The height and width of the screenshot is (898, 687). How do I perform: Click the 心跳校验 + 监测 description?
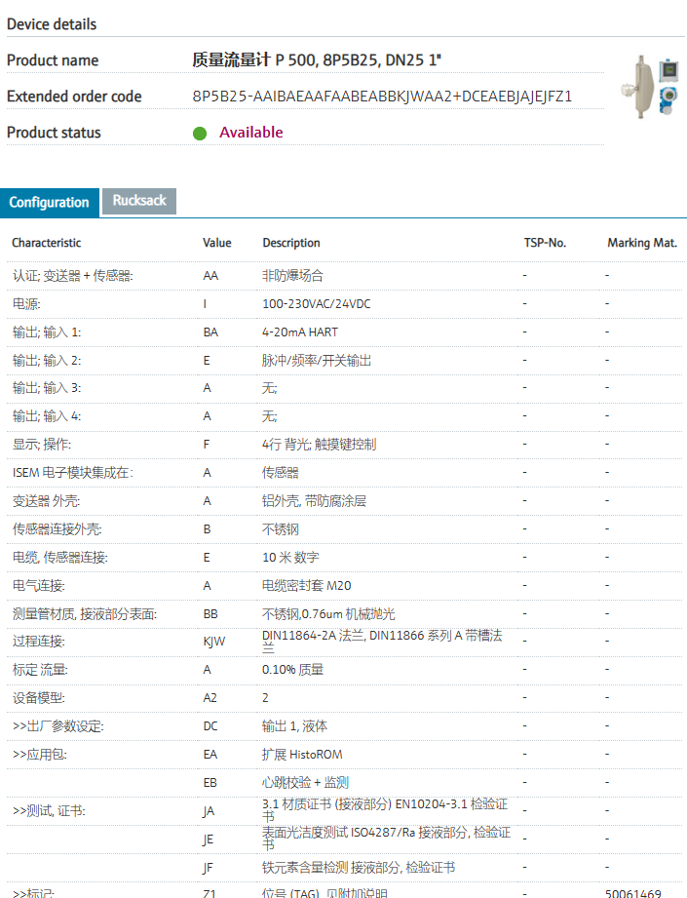pyautogui.click(x=305, y=783)
